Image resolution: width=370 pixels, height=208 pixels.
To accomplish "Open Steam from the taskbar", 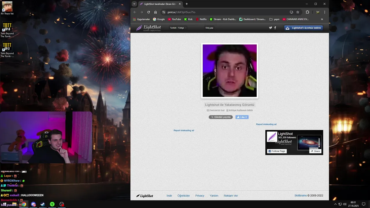I will [42, 204].
